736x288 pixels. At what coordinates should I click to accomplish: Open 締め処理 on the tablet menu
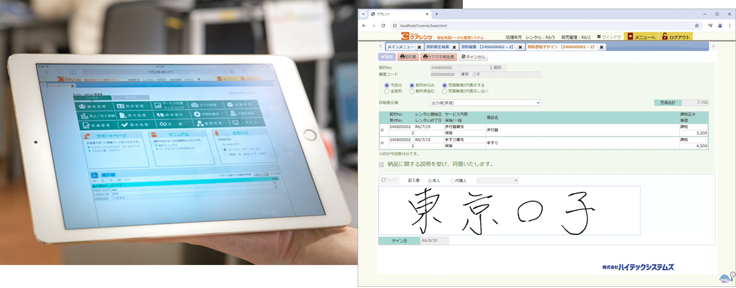(x=136, y=124)
